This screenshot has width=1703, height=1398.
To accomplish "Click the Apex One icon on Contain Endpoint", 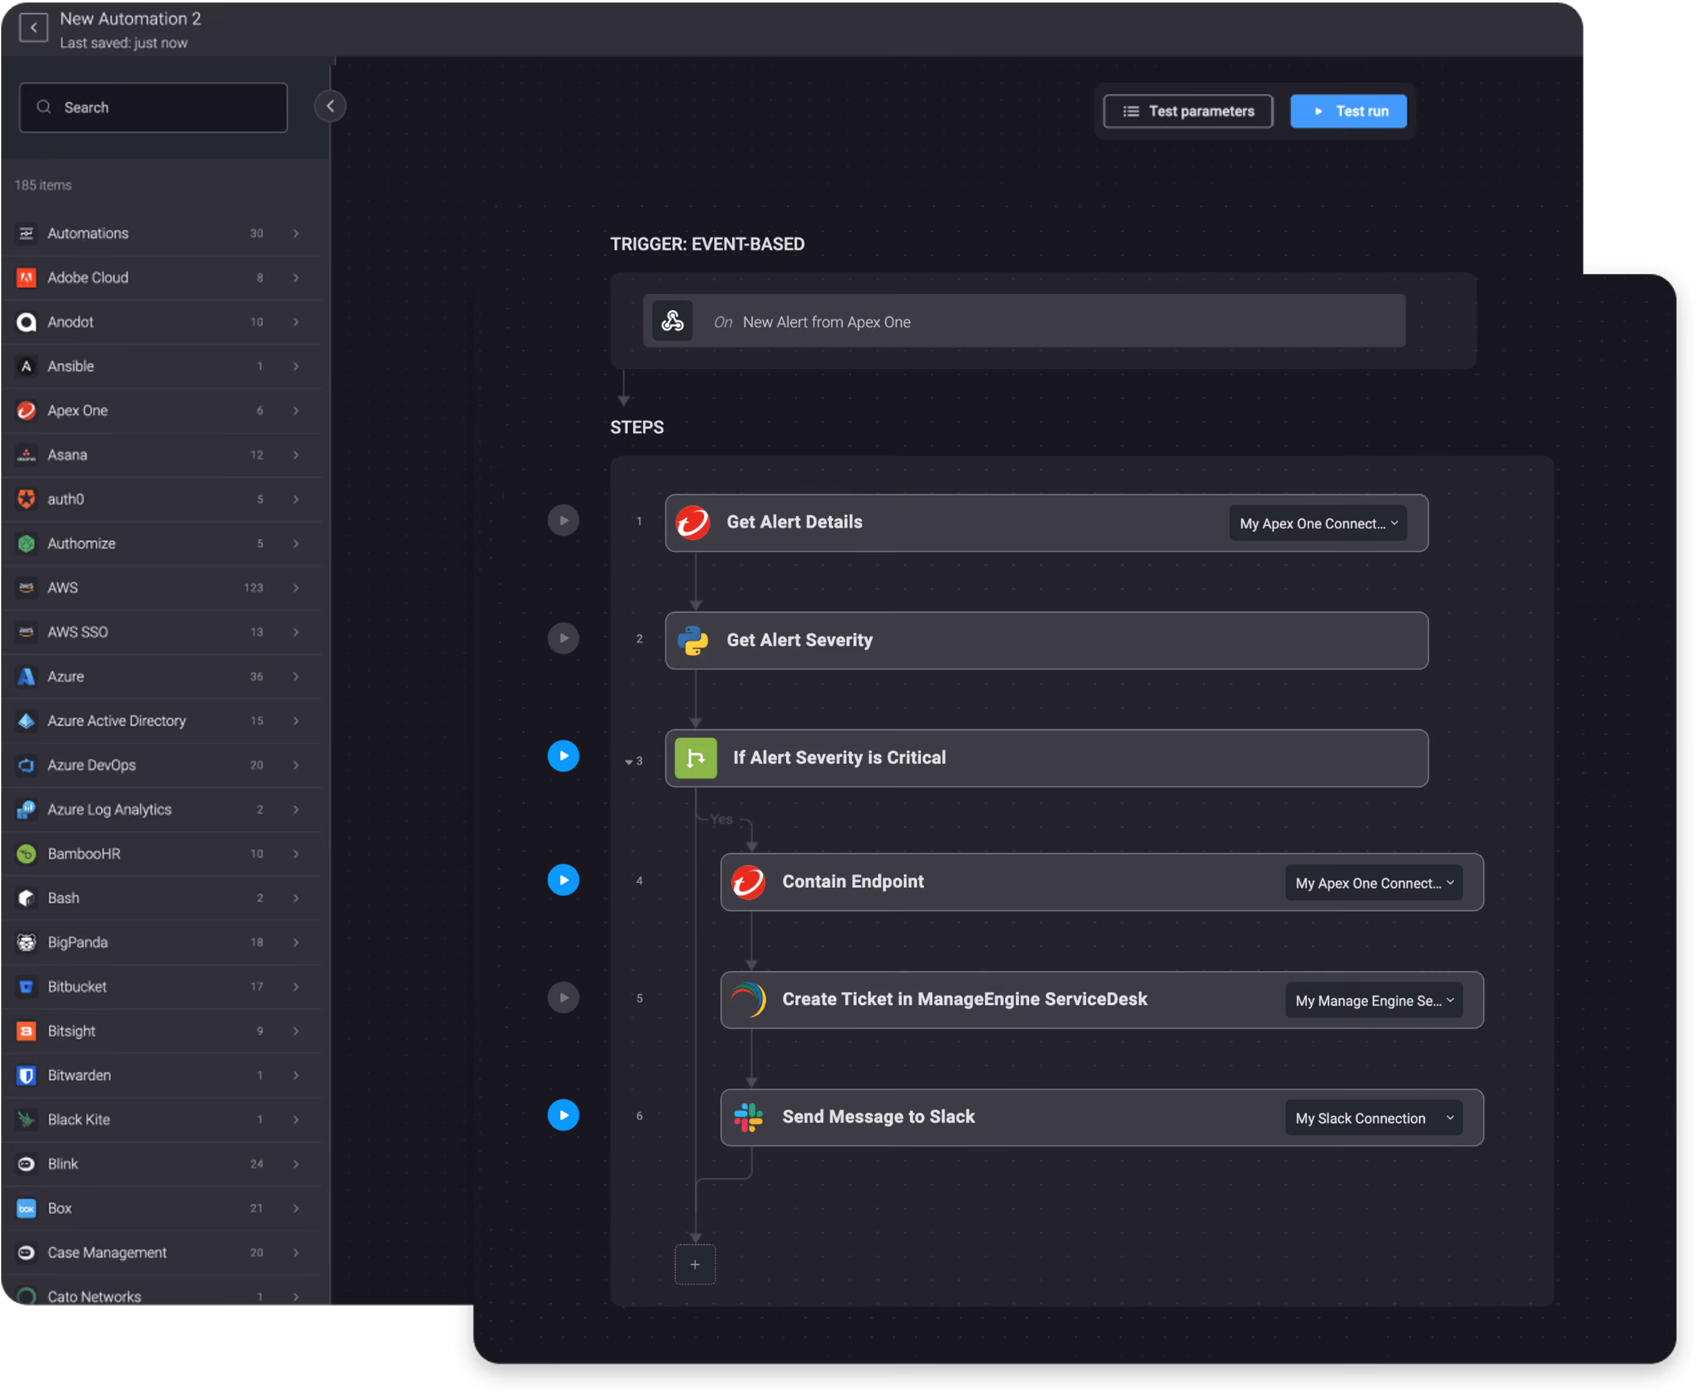I will [749, 883].
